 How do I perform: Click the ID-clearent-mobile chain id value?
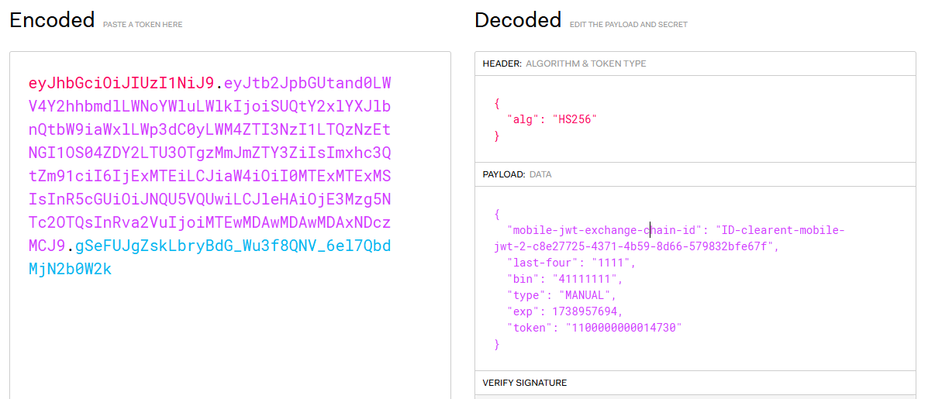779,230
